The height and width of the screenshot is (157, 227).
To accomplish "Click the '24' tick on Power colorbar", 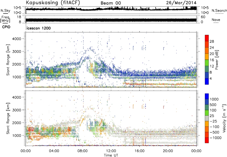I will [x=212, y=48].
